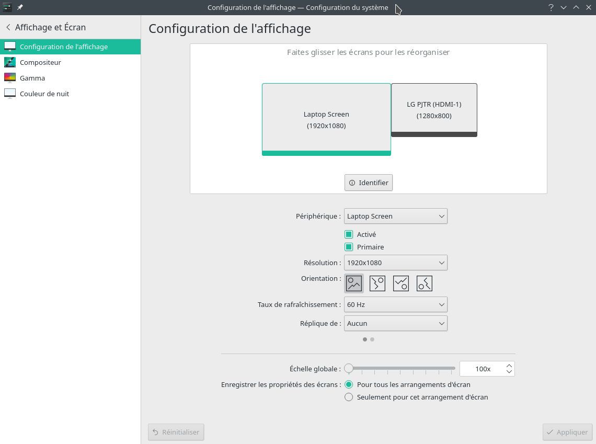Open the Taux de rafraîchissement dropdown
The image size is (596, 444).
395,304
